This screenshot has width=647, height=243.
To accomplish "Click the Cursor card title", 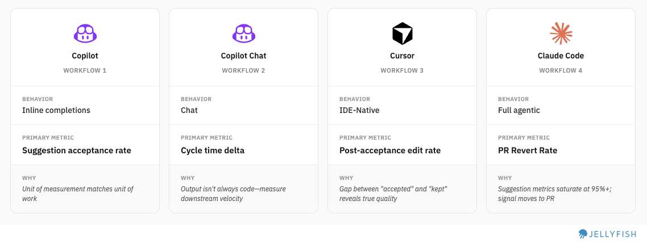I will click(x=402, y=56).
